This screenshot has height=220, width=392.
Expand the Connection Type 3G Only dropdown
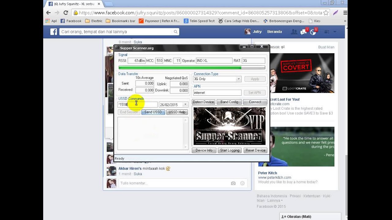[239, 79]
